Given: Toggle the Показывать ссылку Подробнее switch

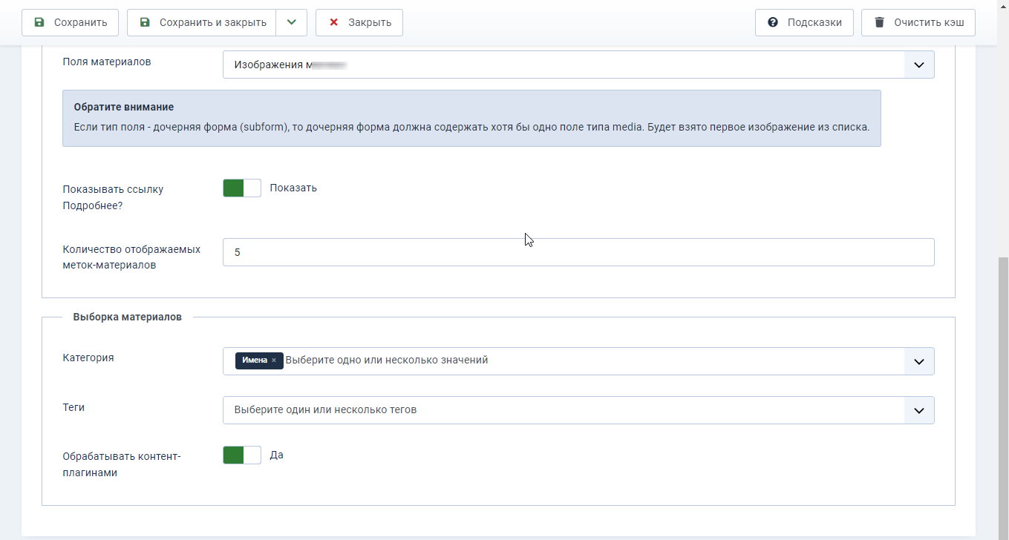Looking at the screenshot, I should click(x=242, y=188).
